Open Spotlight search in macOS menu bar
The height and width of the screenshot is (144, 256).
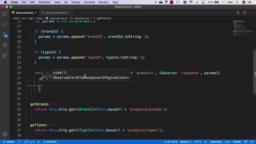click(237, 2)
